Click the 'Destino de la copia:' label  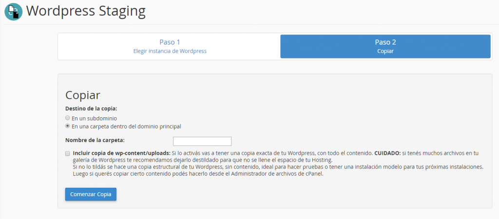[x=91, y=109]
